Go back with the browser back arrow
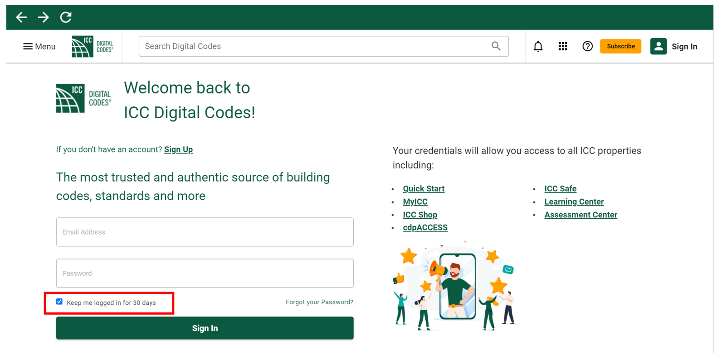 point(21,17)
